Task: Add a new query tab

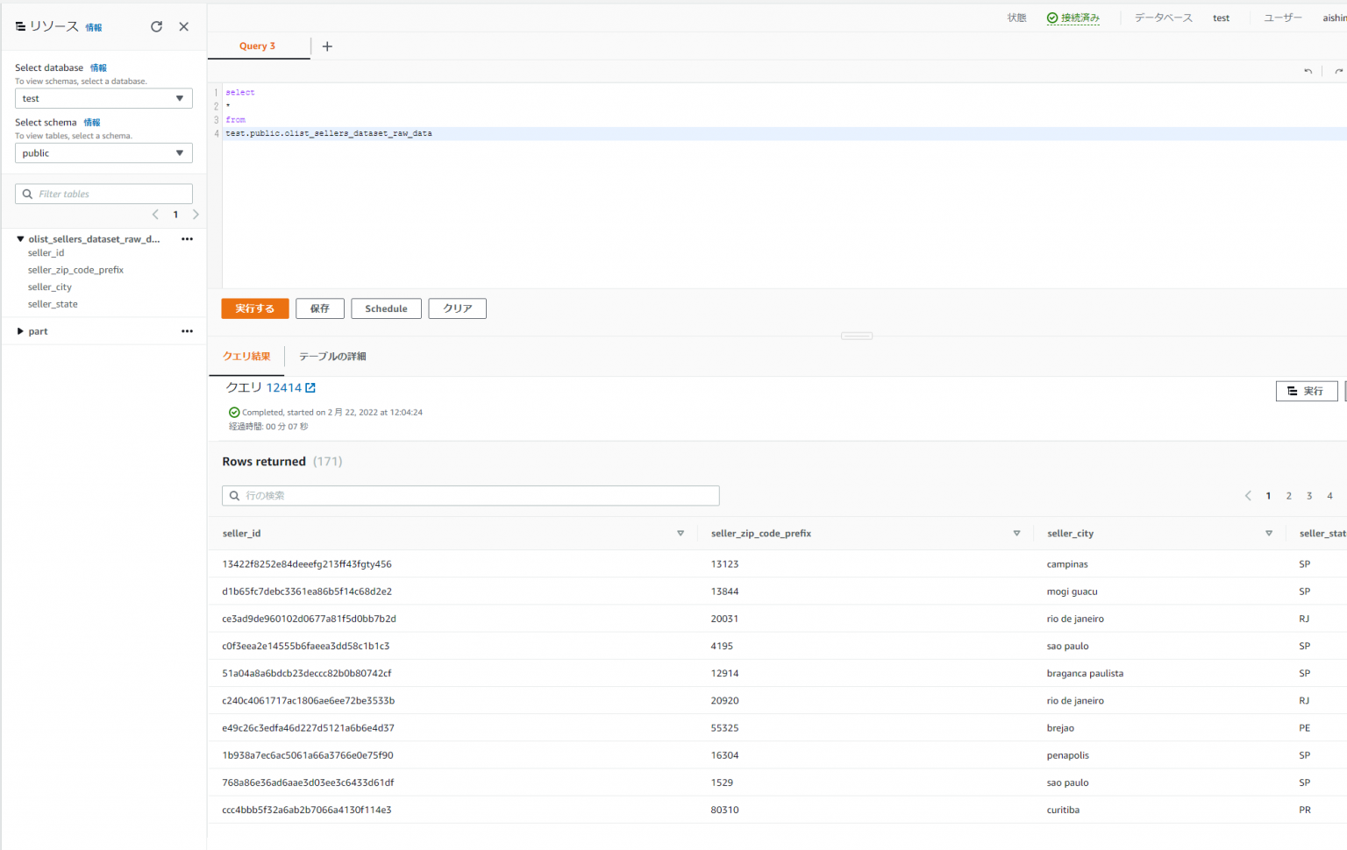Action: tap(327, 46)
